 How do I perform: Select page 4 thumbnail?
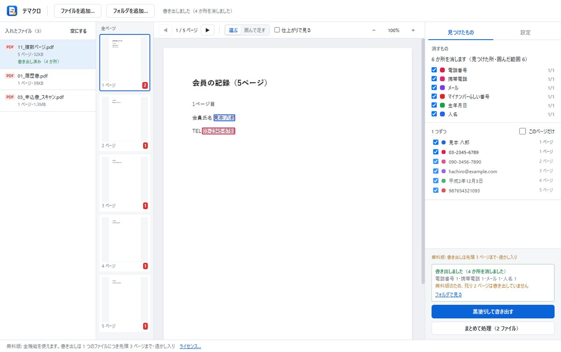tap(125, 243)
